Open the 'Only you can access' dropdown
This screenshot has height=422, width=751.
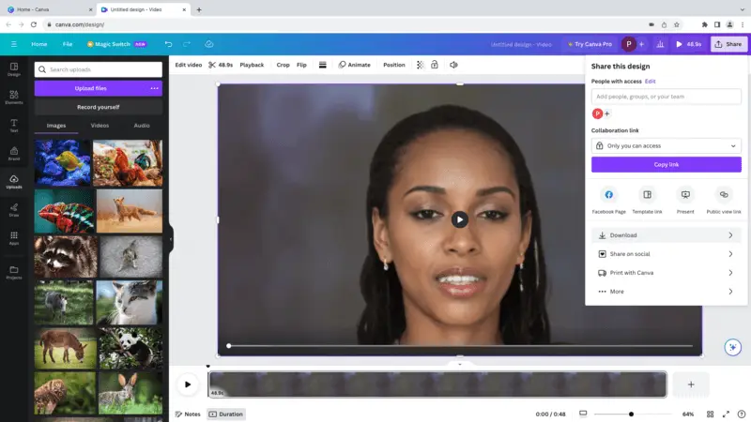pos(666,145)
